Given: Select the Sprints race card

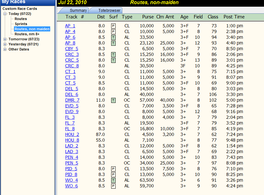Looking at the screenshot, I should pyautogui.click(x=21, y=24).
